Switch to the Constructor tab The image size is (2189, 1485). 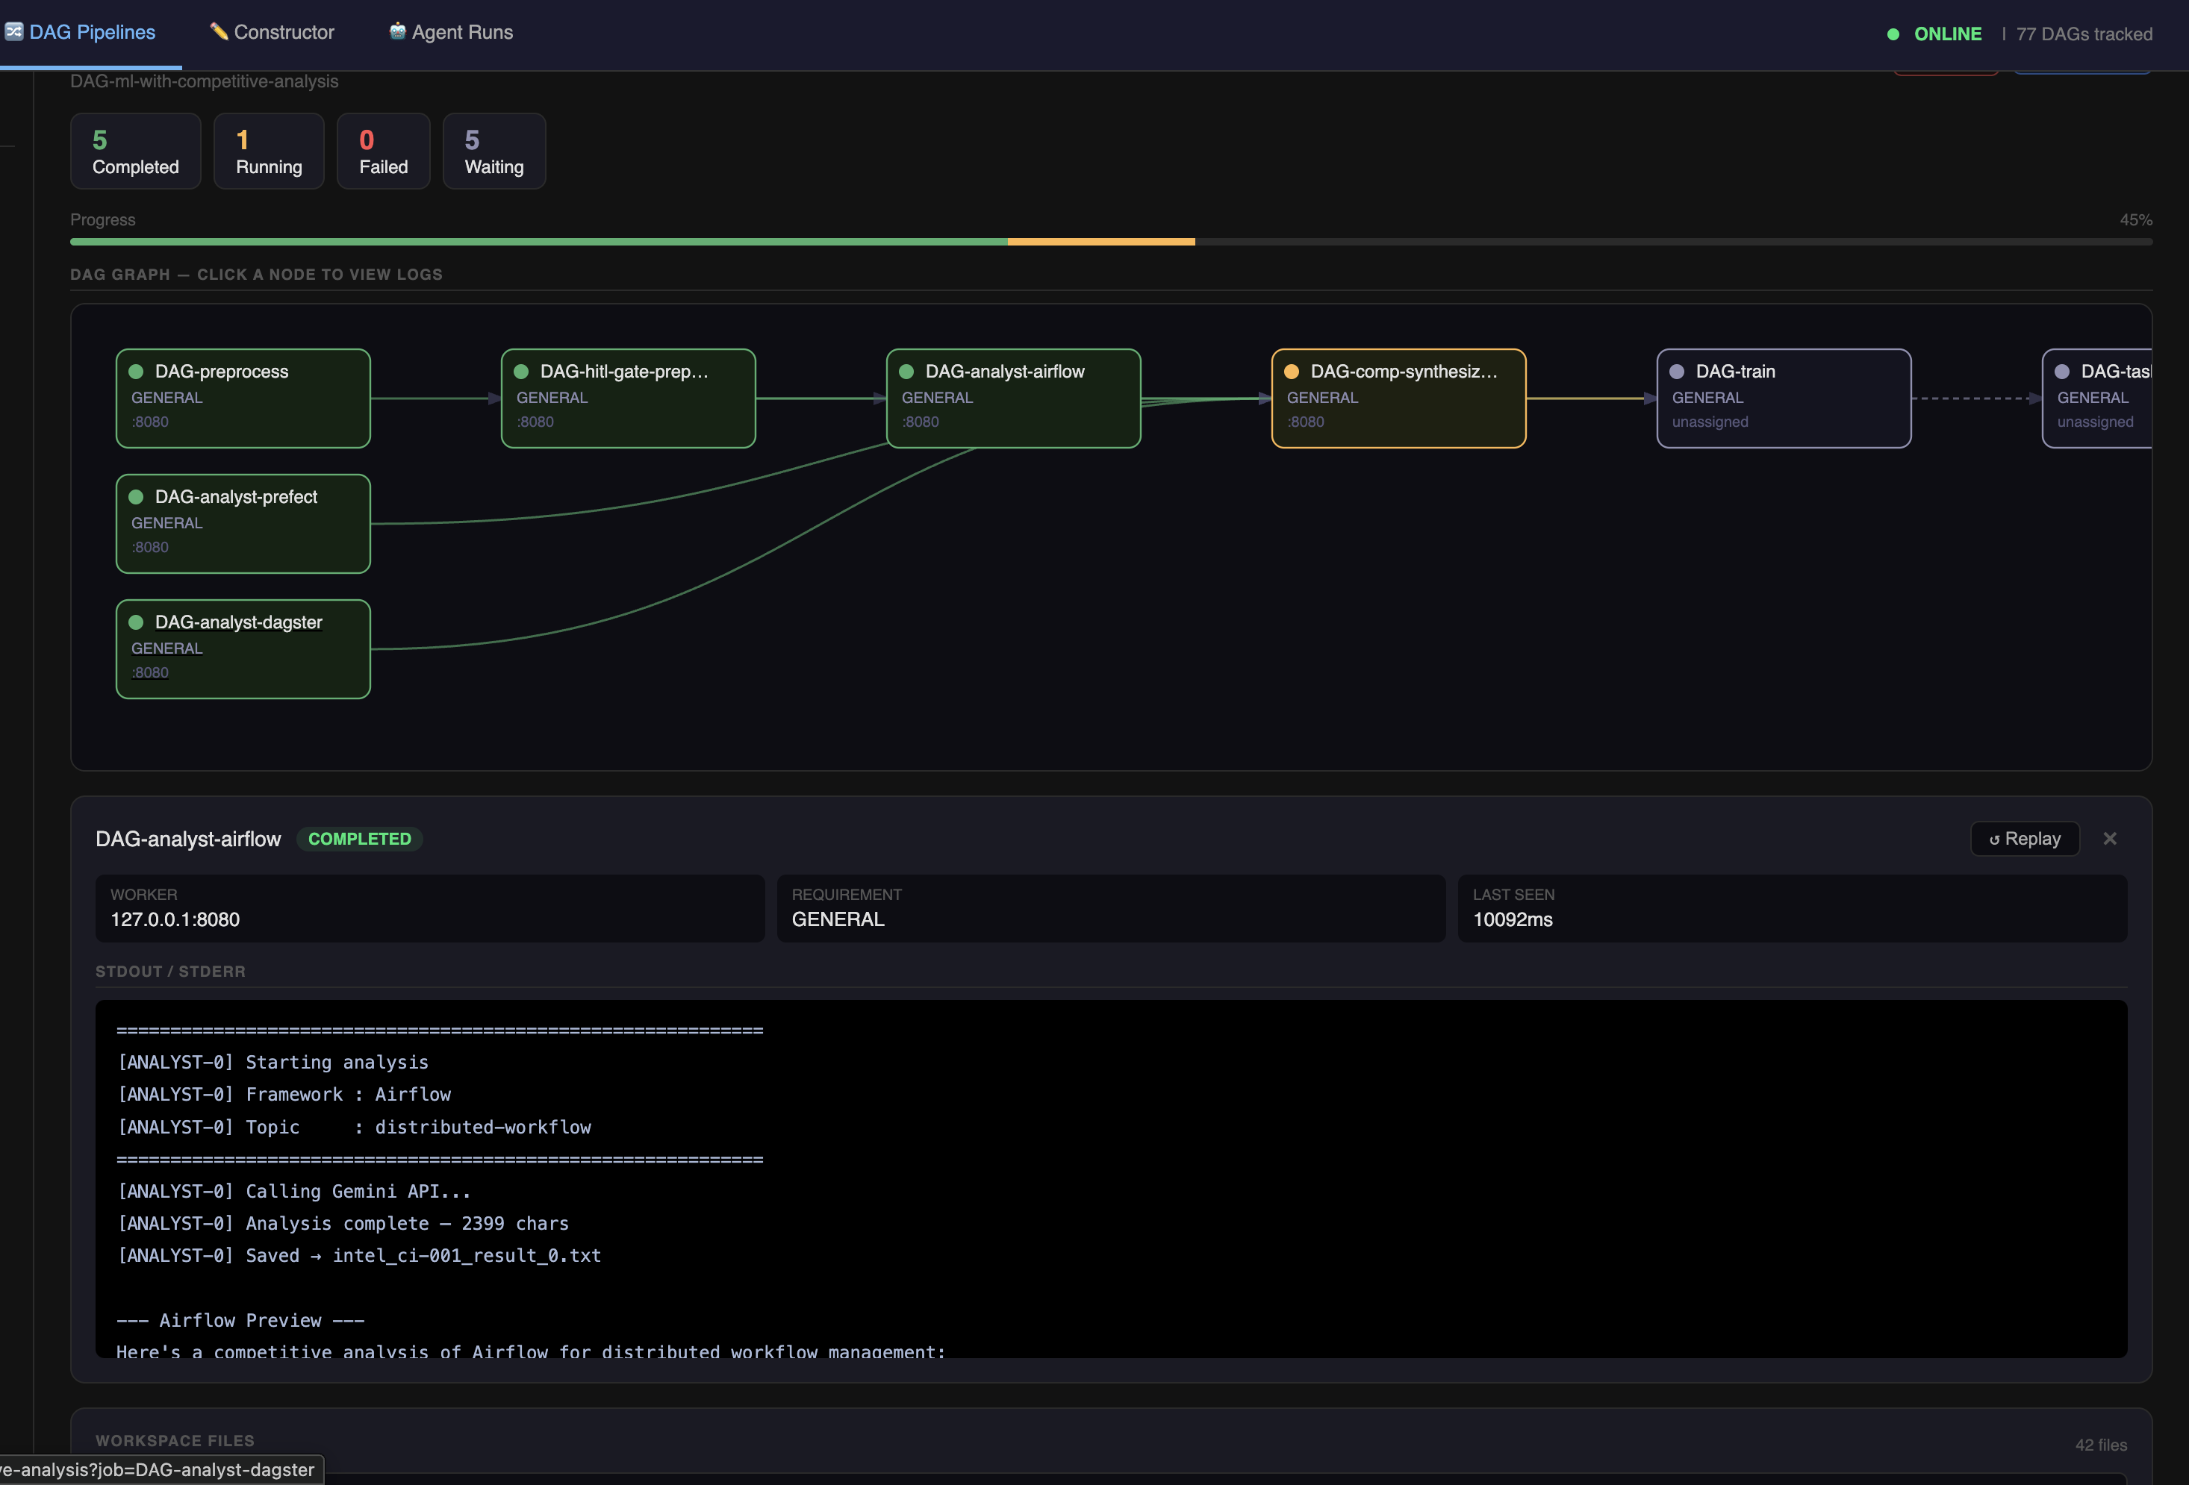tap(271, 32)
